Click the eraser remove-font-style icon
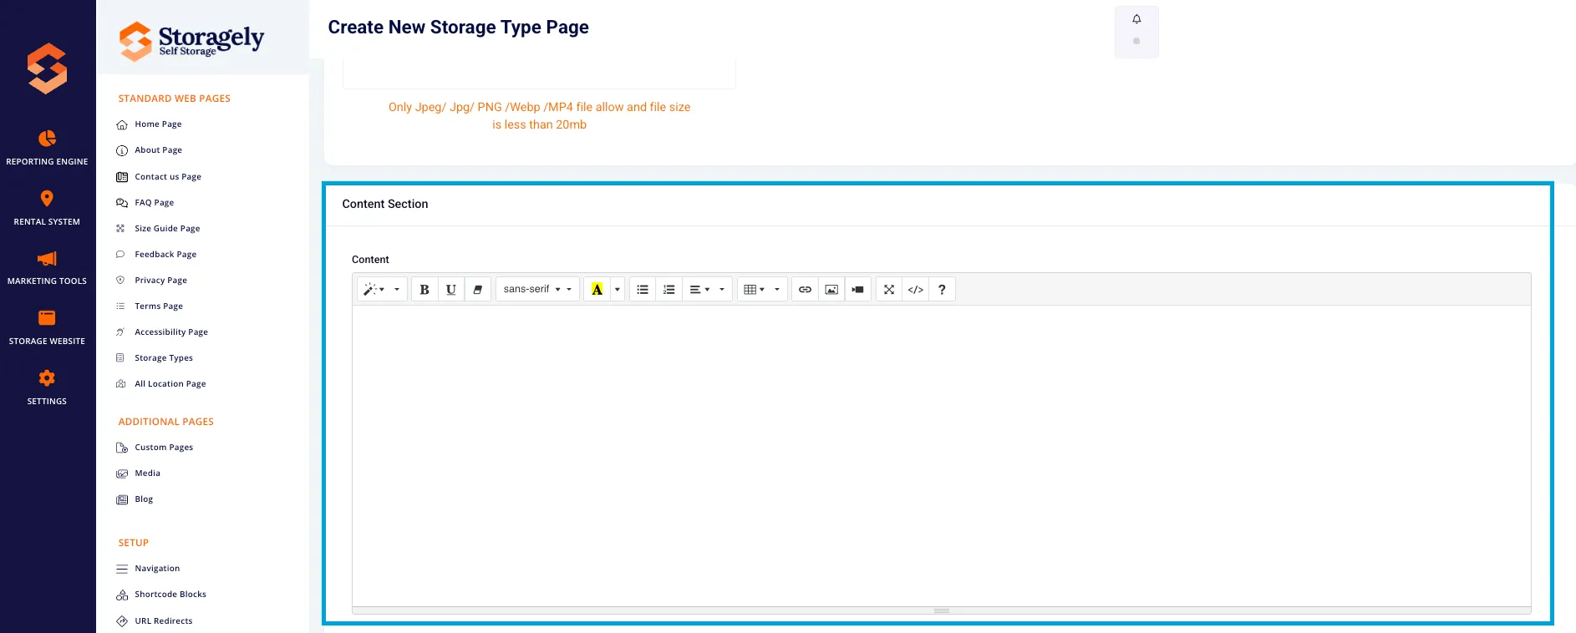This screenshot has width=1576, height=633. tap(478, 289)
